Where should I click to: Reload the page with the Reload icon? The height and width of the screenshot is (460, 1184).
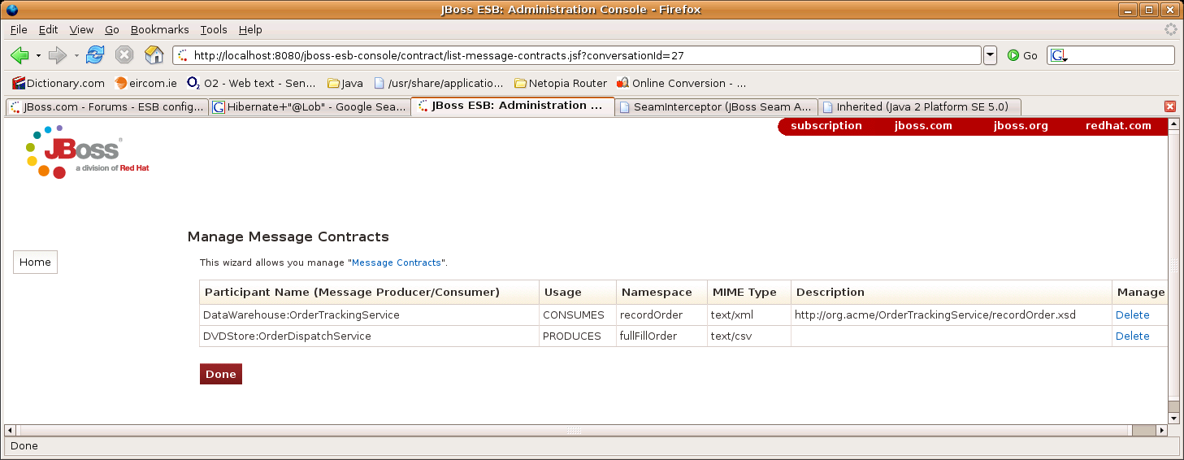(95, 55)
